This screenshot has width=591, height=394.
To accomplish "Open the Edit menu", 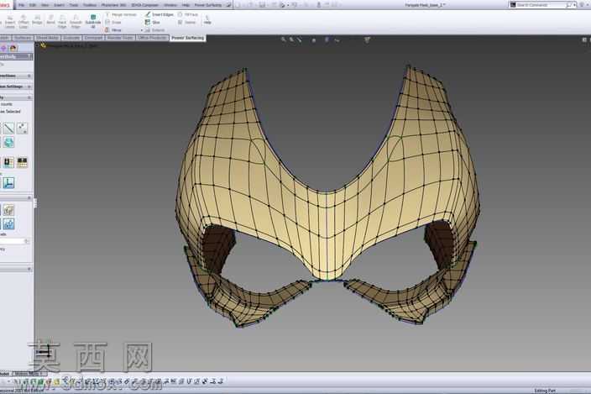I will pyautogui.click(x=33, y=5).
